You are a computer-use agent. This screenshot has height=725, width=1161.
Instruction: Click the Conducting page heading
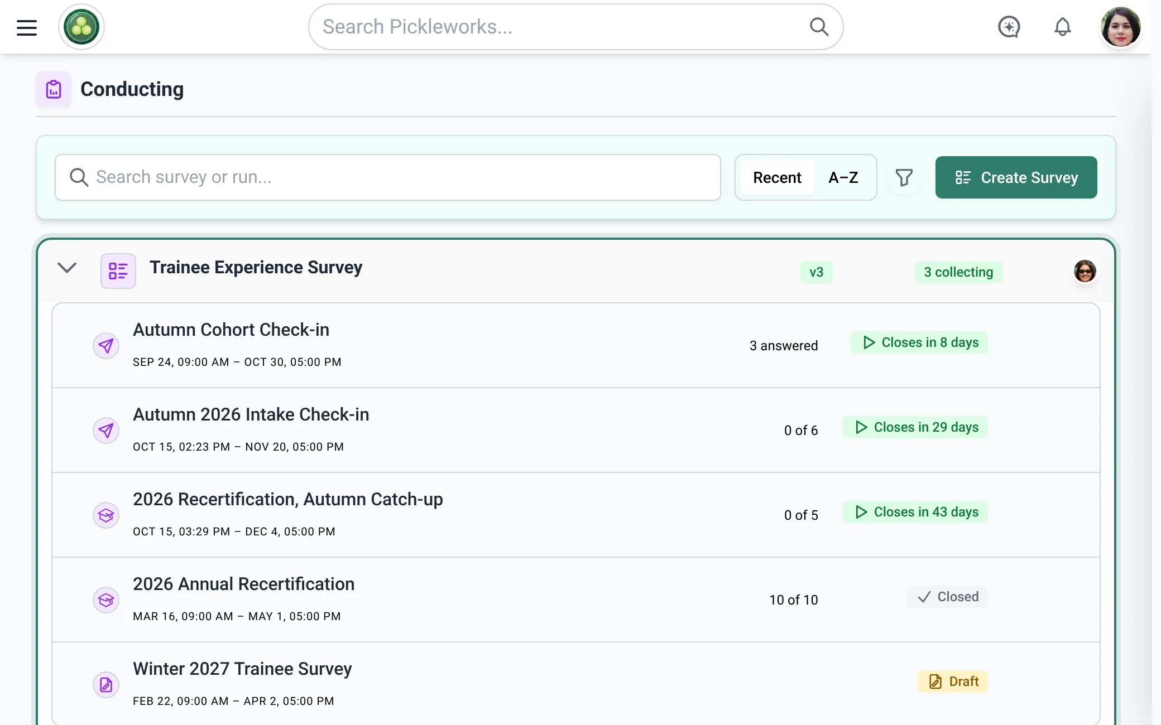tap(132, 89)
